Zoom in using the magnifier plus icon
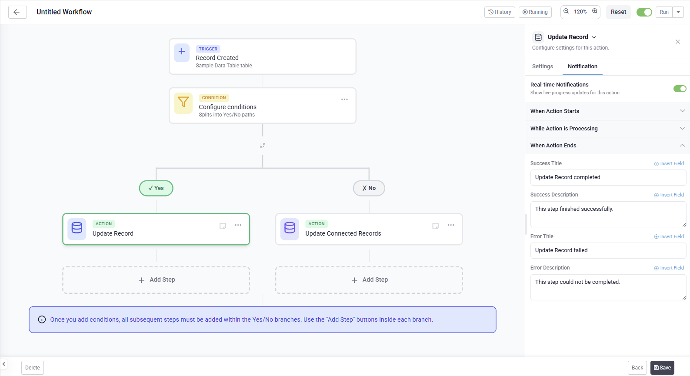This screenshot has height=376, width=690. [x=595, y=11]
